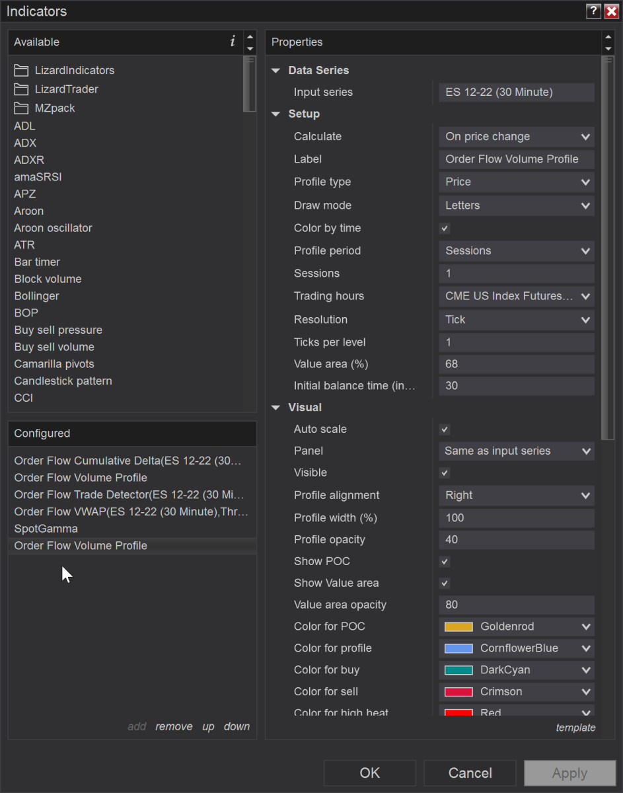Click the Value area (%) input field

coord(517,364)
